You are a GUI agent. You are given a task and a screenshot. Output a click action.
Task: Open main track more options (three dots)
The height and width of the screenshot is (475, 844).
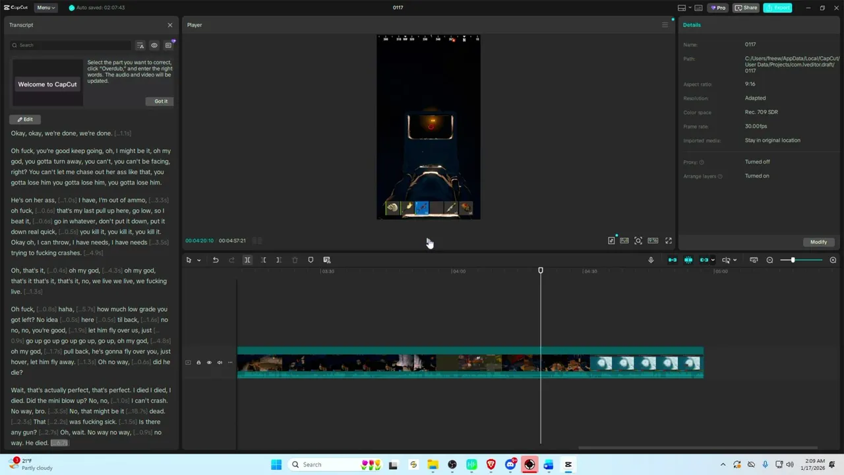pyautogui.click(x=230, y=362)
